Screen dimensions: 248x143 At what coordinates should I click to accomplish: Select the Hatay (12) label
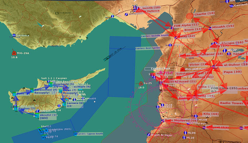pos(187,36)
